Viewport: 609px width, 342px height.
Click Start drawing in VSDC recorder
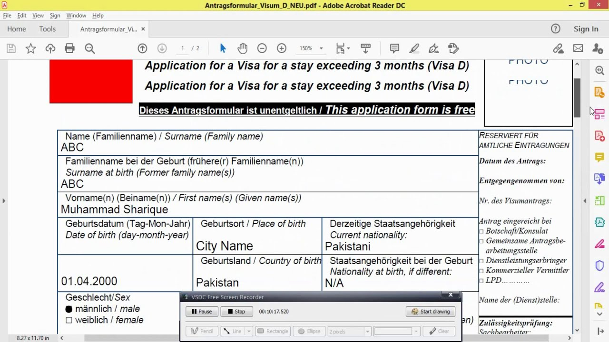pos(431,312)
